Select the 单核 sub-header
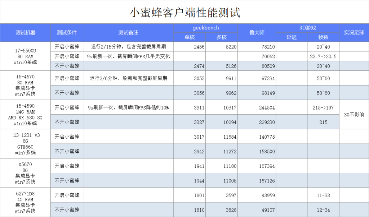Screen dimensions: 369x217 [x=190, y=37]
